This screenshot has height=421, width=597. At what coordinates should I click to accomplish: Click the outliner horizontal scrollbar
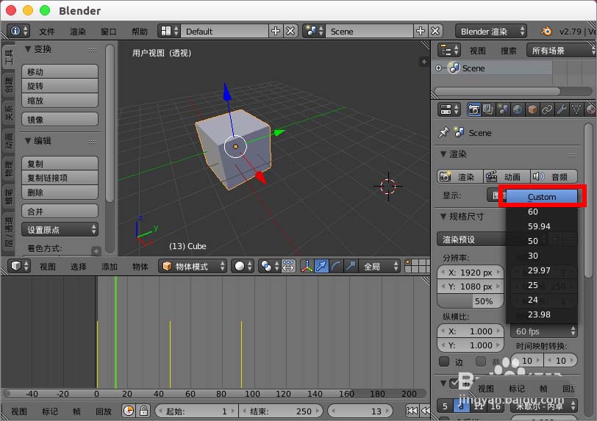coord(497,91)
